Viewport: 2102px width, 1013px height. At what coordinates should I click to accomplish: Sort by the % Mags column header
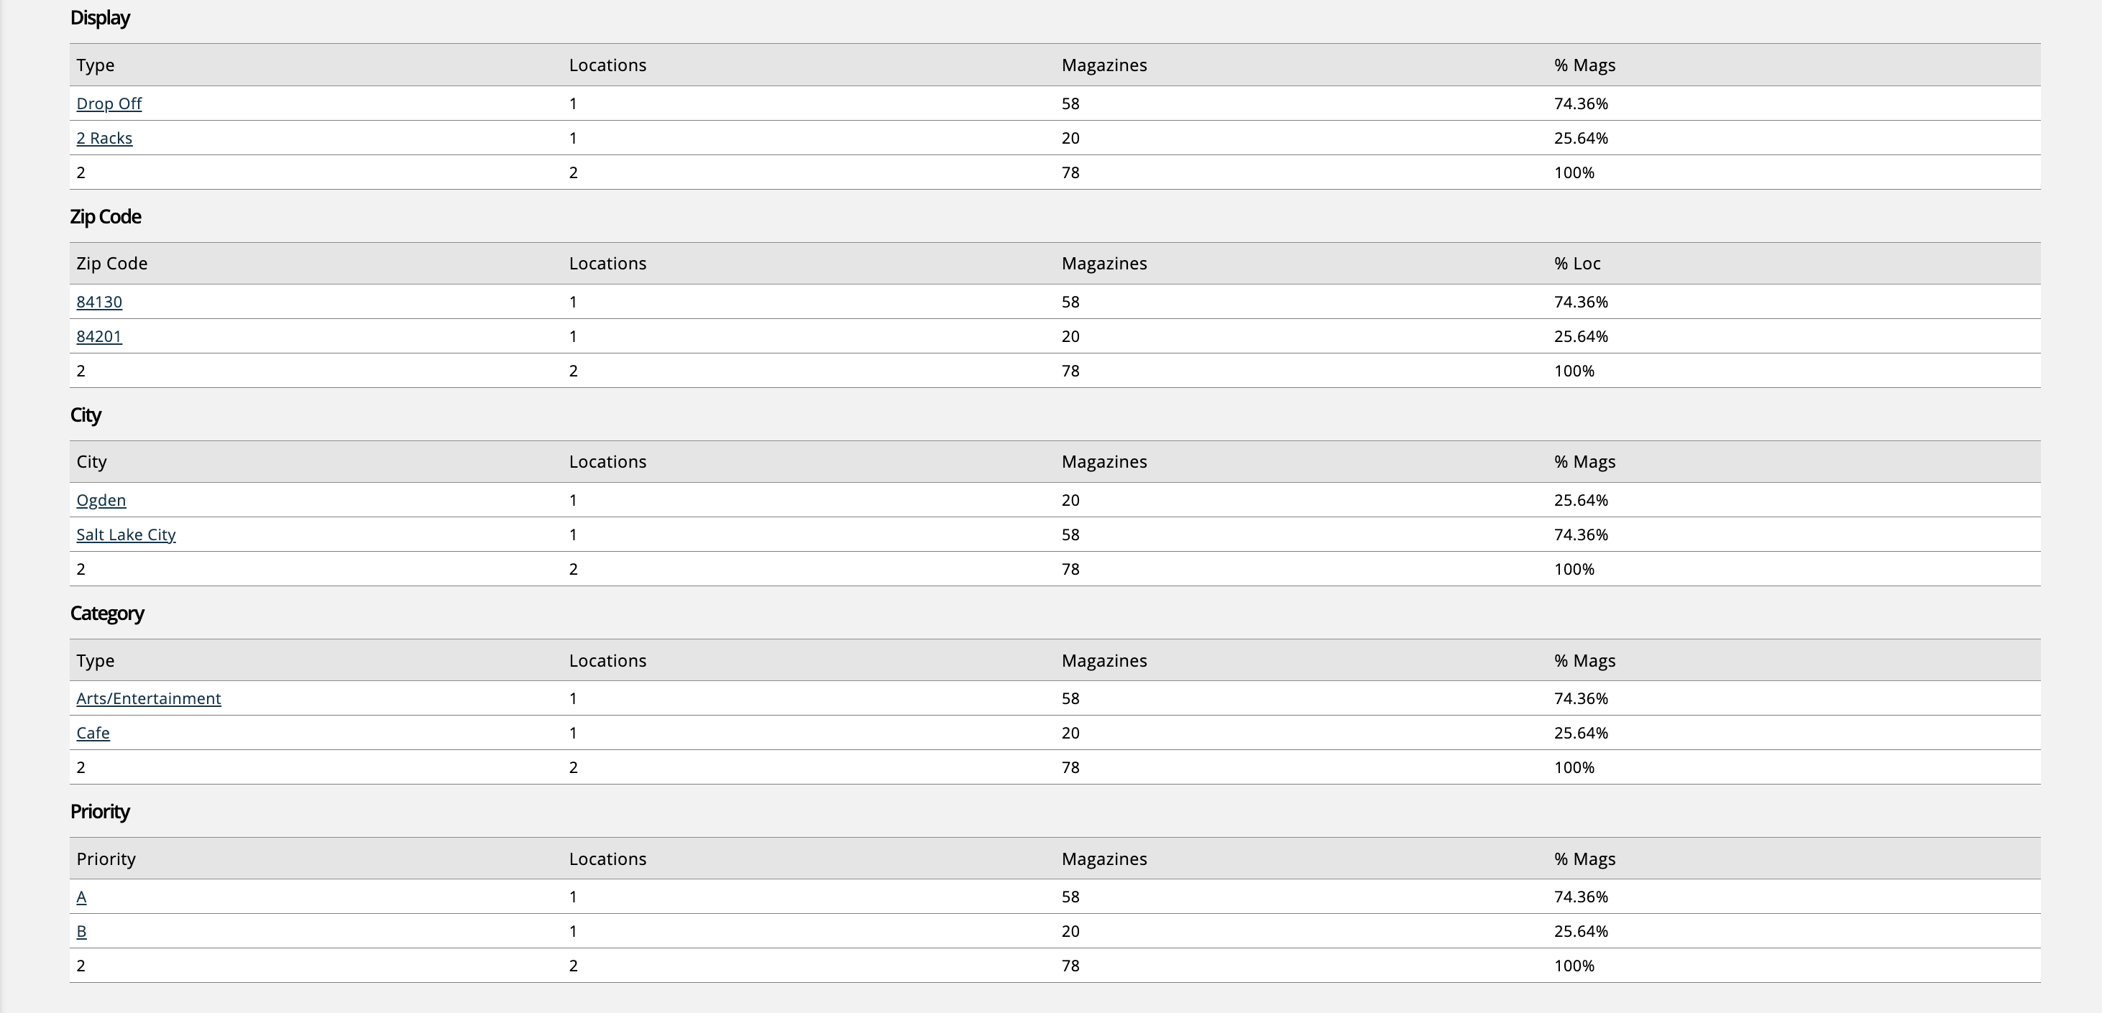(x=1584, y=65)
